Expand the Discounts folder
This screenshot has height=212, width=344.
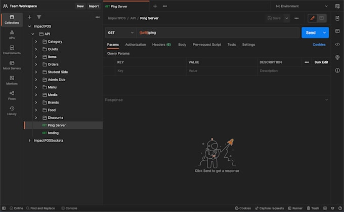(36, 118)
